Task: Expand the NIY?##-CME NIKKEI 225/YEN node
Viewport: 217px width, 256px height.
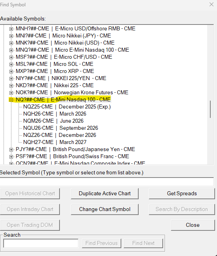Action: click(x=11, y=78)
